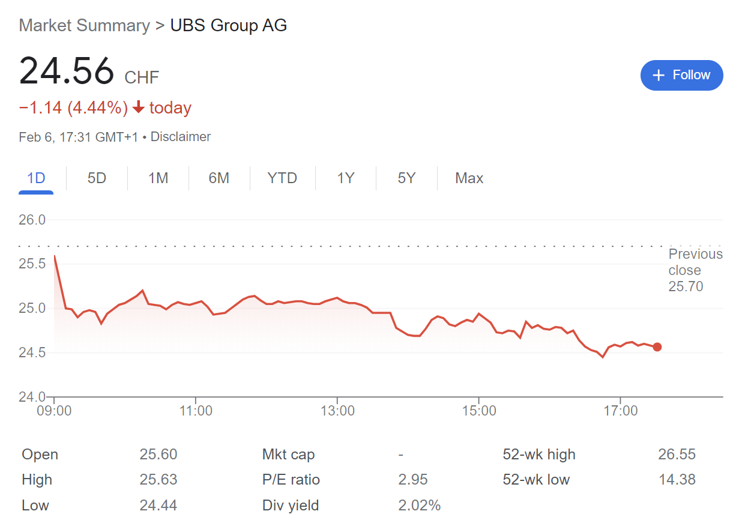This screenshot has height=523, width=754.
Task: Switch to the 1Y tab
Action: [x=346, y=178]
